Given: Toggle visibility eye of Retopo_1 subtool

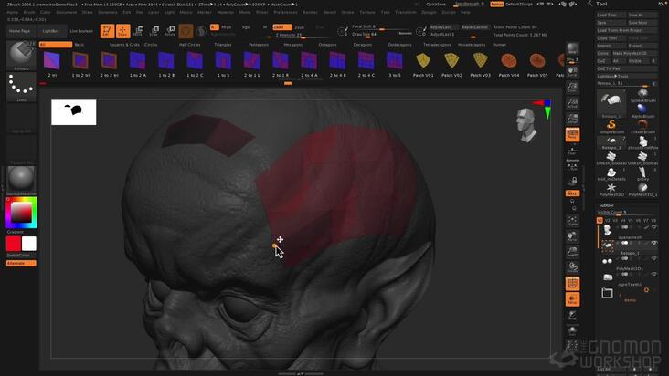Looking at the screenshot, I should tap(654, 243).
